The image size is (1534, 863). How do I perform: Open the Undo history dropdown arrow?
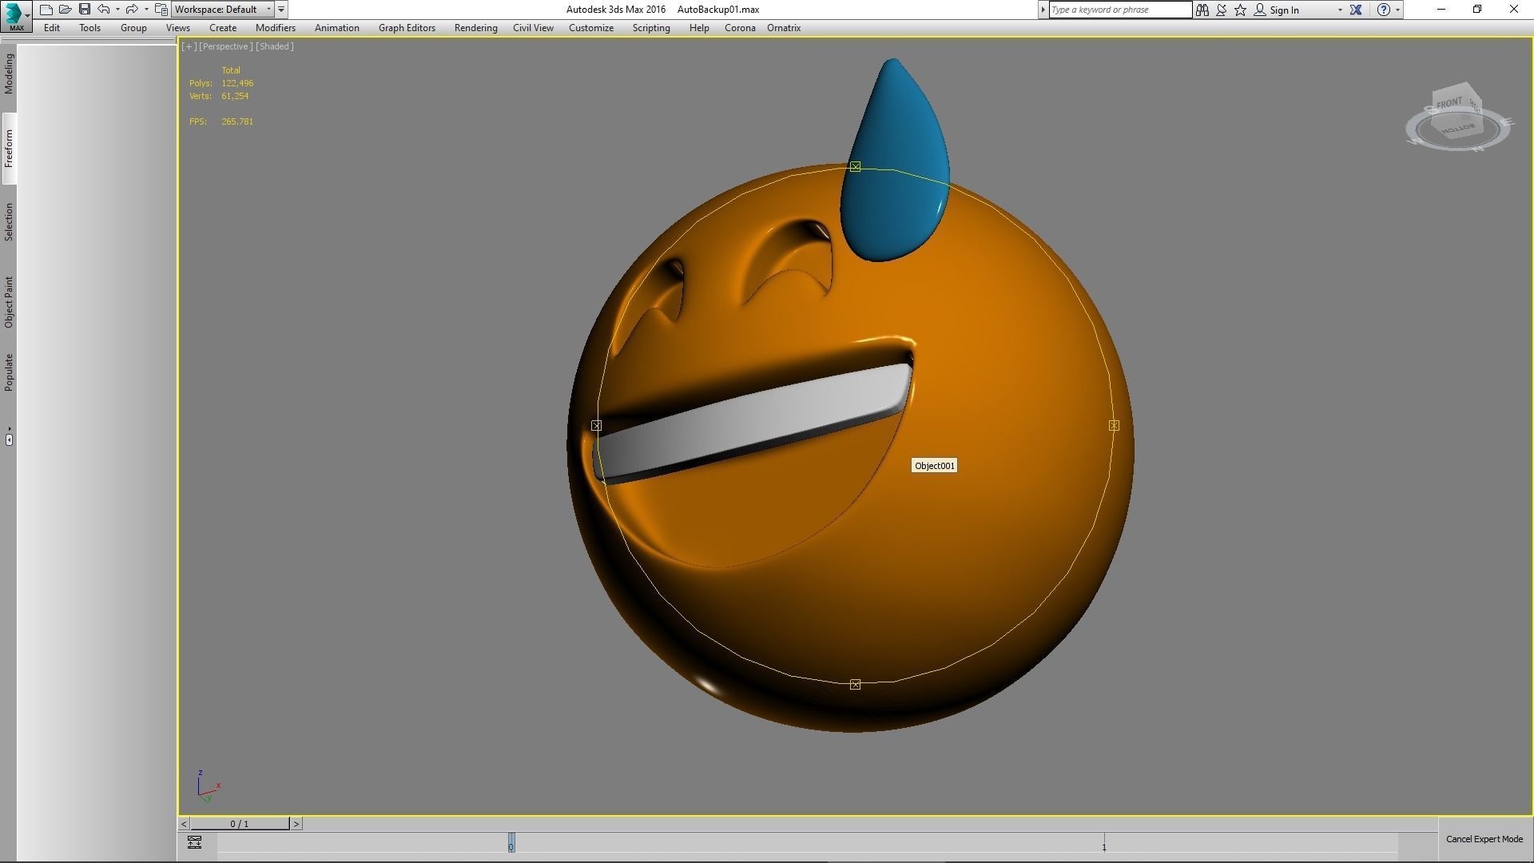click(117, 10)
